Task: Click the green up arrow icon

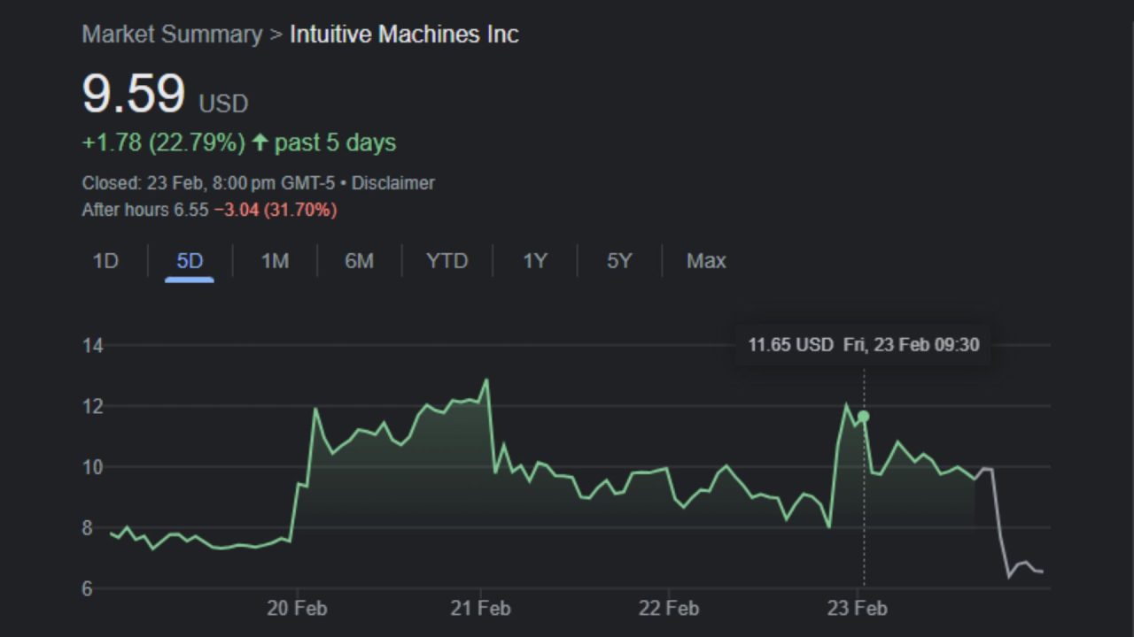Action: coord(260,142)
